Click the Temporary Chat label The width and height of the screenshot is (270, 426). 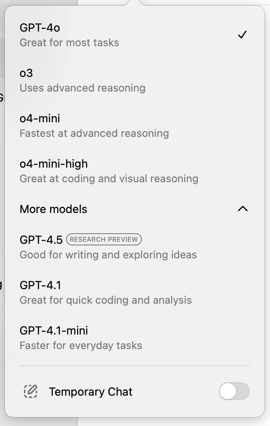tap(91, 392)
